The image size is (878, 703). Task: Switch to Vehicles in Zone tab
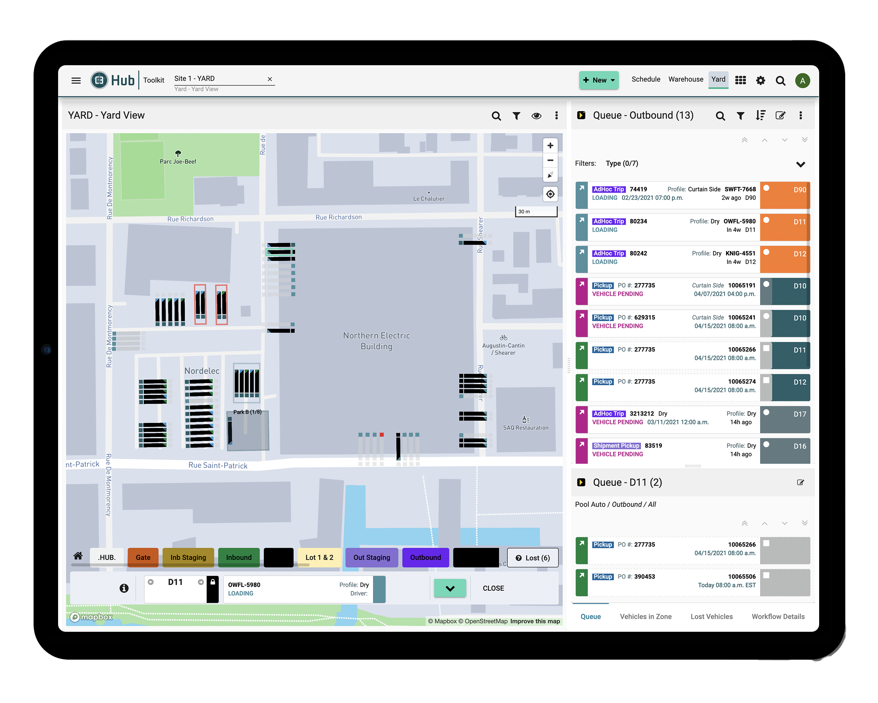(x=645, y=616)
